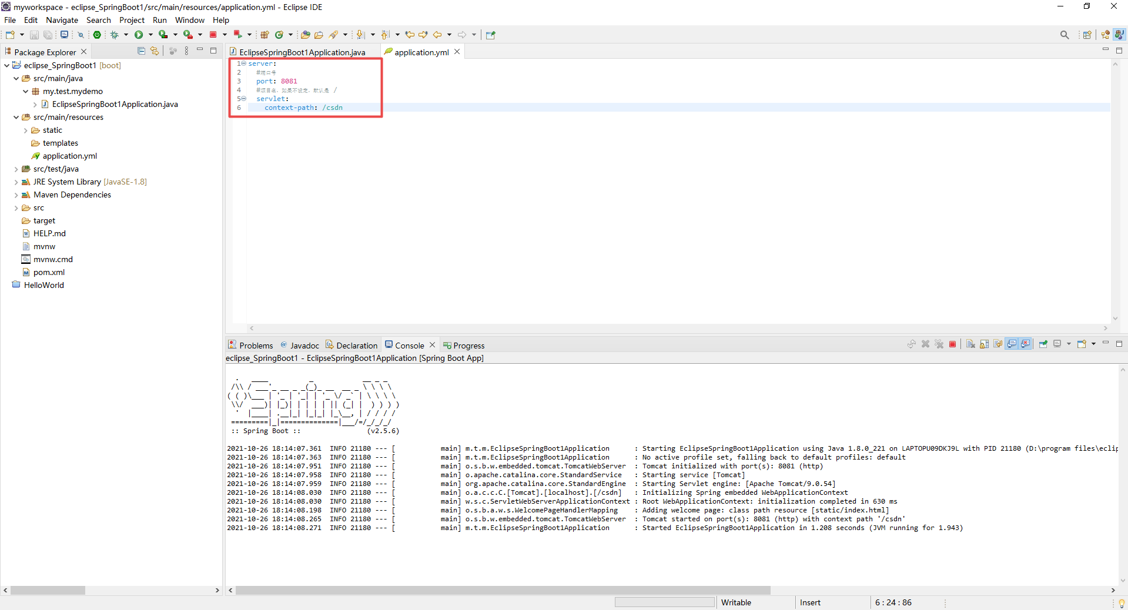Select application.yml in Package Explorer
The image size is (1128, 610).
[69, 156]
